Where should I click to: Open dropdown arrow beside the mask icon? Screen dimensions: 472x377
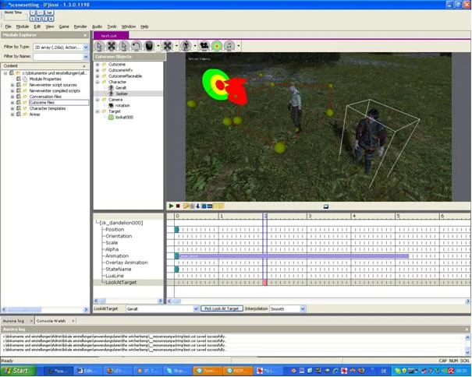click(158, 46)
